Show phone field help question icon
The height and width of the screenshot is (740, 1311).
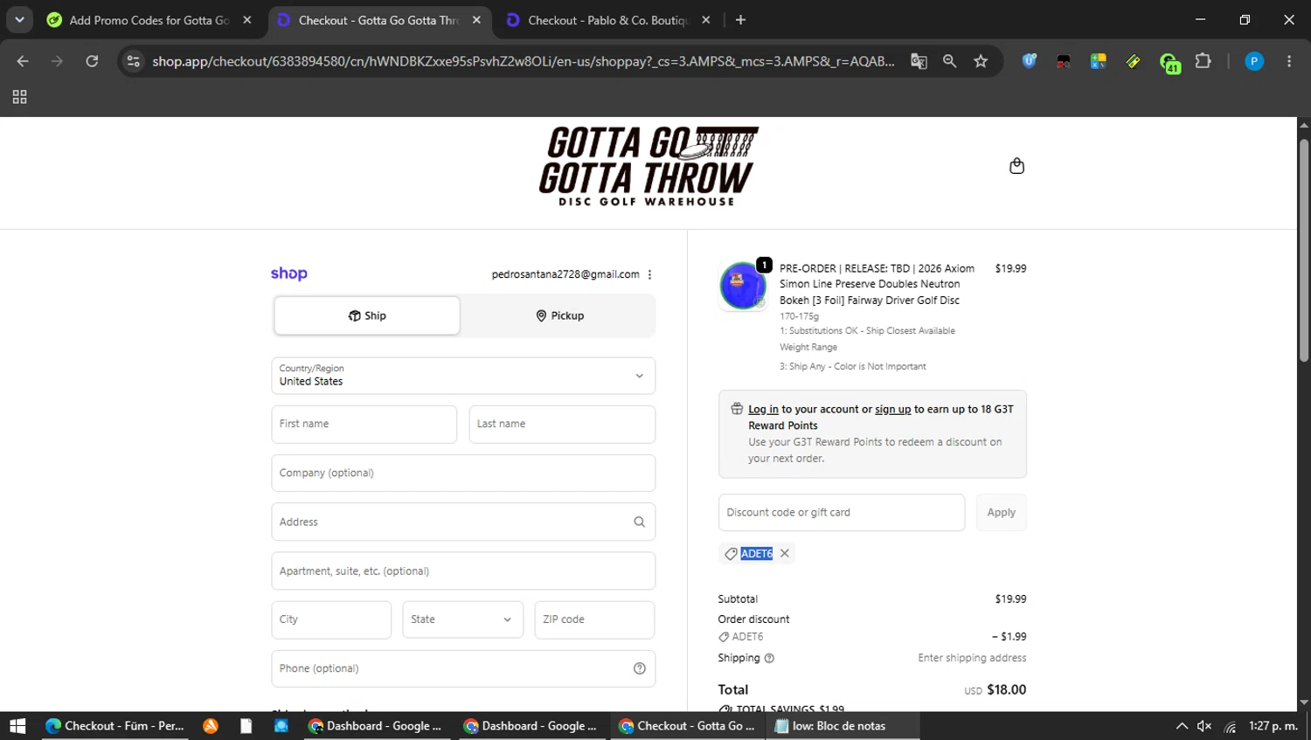(639, 668)
